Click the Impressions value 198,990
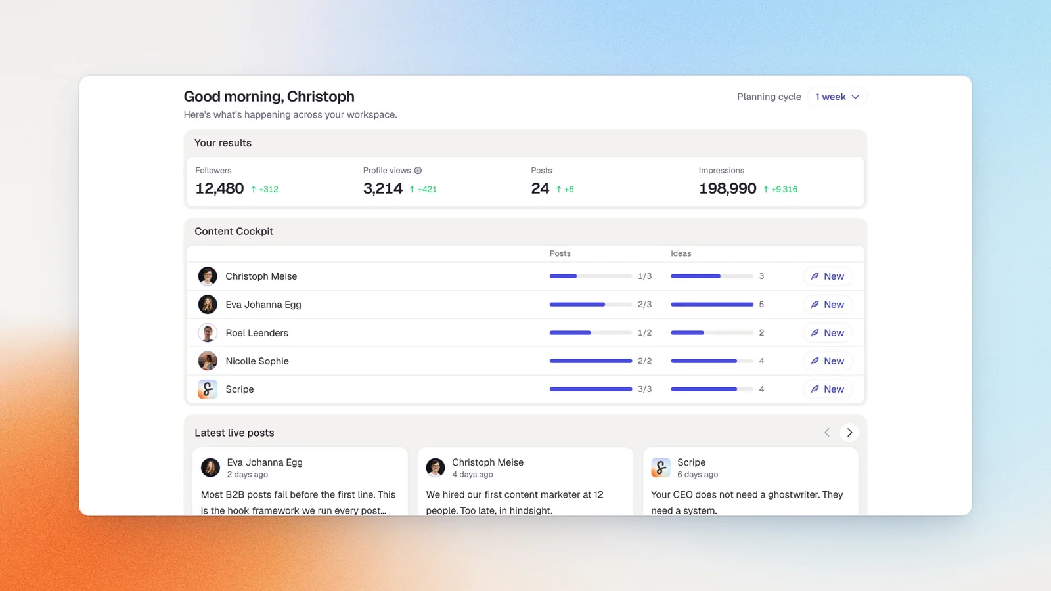 click(x=728, y=188)
